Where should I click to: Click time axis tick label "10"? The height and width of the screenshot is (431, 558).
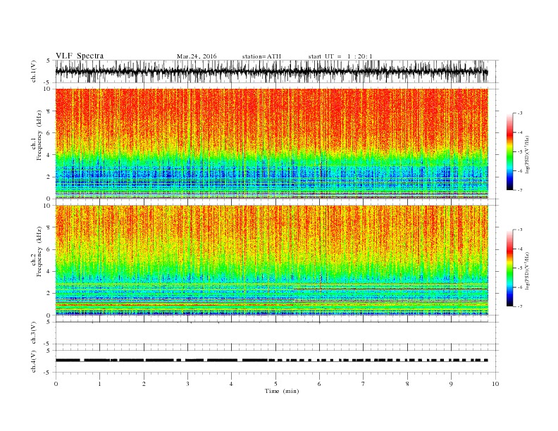pyautogui.click(x=495, y=384)
